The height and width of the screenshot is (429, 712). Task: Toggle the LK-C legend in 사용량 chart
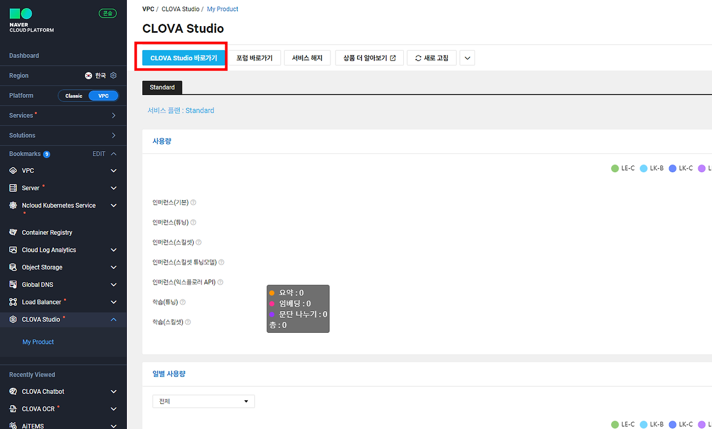pos(681,168)
